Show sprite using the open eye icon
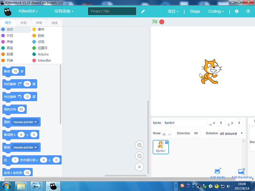Screen dimensions: 255x191 pyautogui.click(x=164, y=134)
